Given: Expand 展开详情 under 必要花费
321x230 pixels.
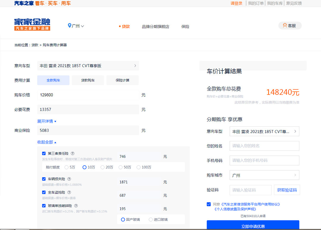Looking at the screenshot, I should [x=47, y=121].
